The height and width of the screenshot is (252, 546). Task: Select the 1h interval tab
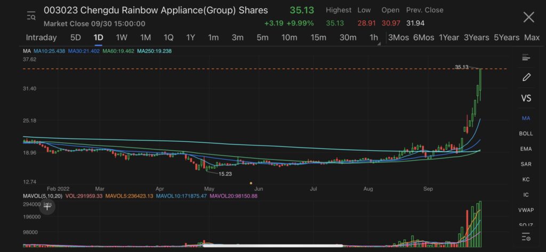point(373,38)
